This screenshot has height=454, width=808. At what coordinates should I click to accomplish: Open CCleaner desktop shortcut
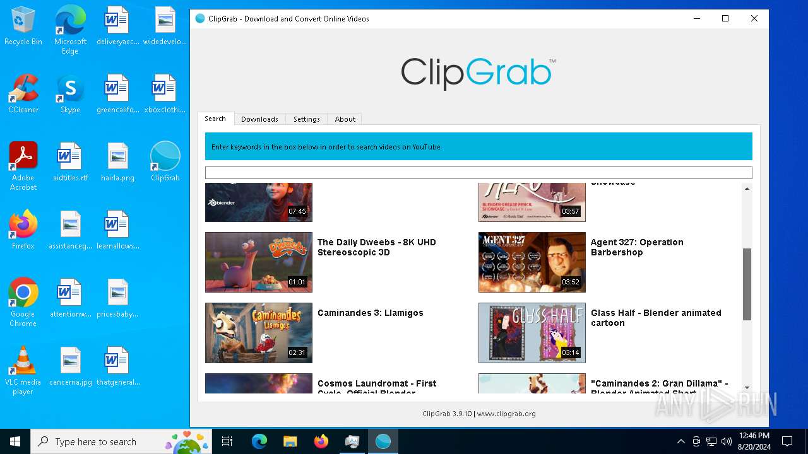tap(23, 94)
